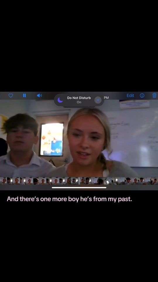Click the video frame scrubber playhead
The width and height of the screenshot is (158, 282).
click(x=79, y=181)
